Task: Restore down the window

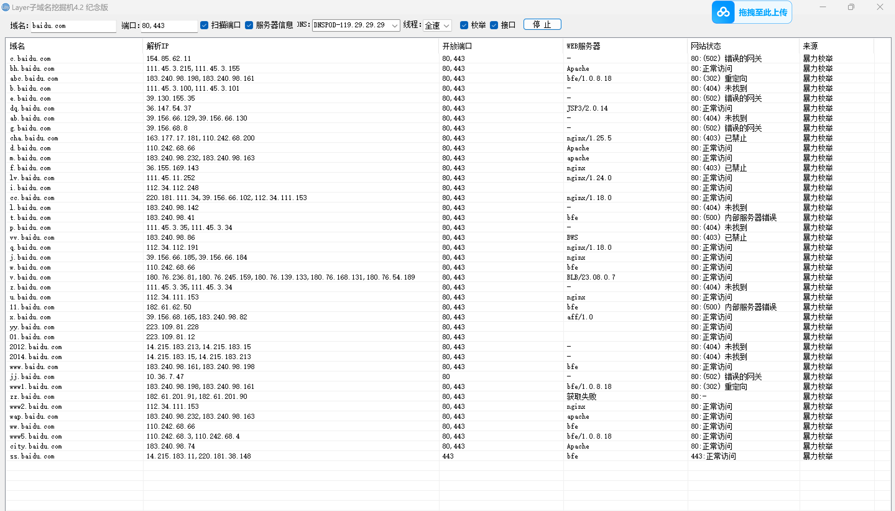Action: (x=851, y=7)
